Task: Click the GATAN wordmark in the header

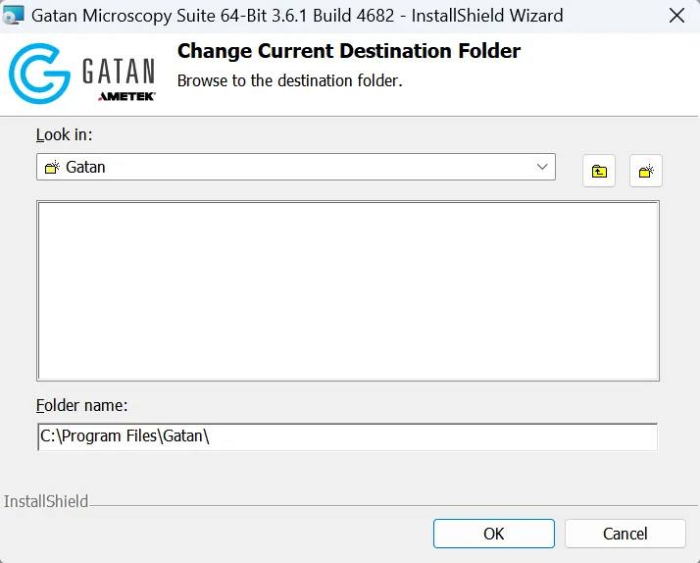Action: [119, 71]
